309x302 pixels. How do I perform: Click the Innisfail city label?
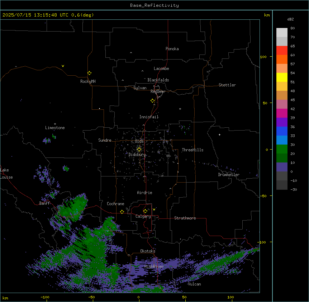[x=149, y=117]
